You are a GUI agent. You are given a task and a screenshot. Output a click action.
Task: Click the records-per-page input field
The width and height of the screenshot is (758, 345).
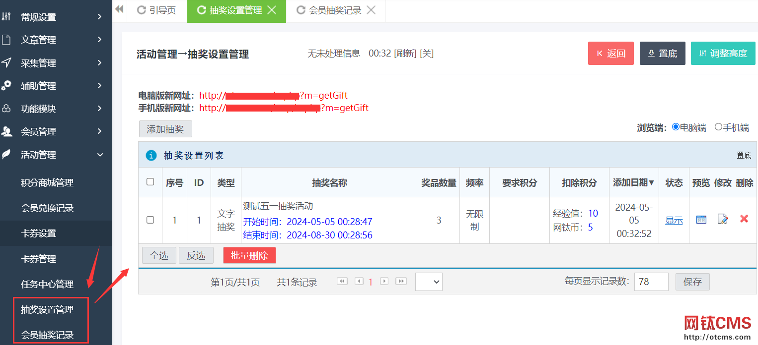[651, 282]
